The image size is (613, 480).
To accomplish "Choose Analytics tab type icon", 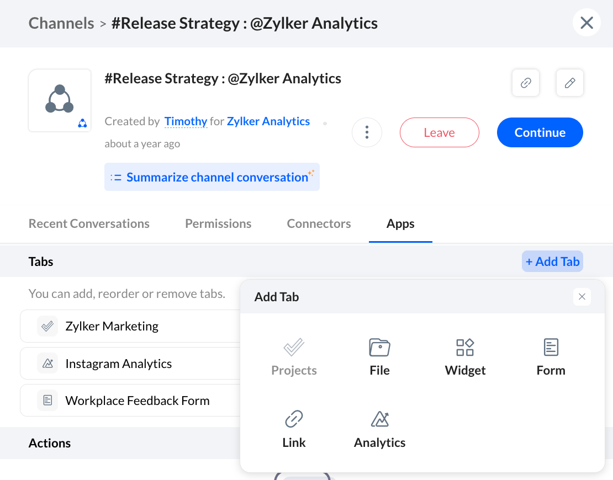I will coord(379,419).
